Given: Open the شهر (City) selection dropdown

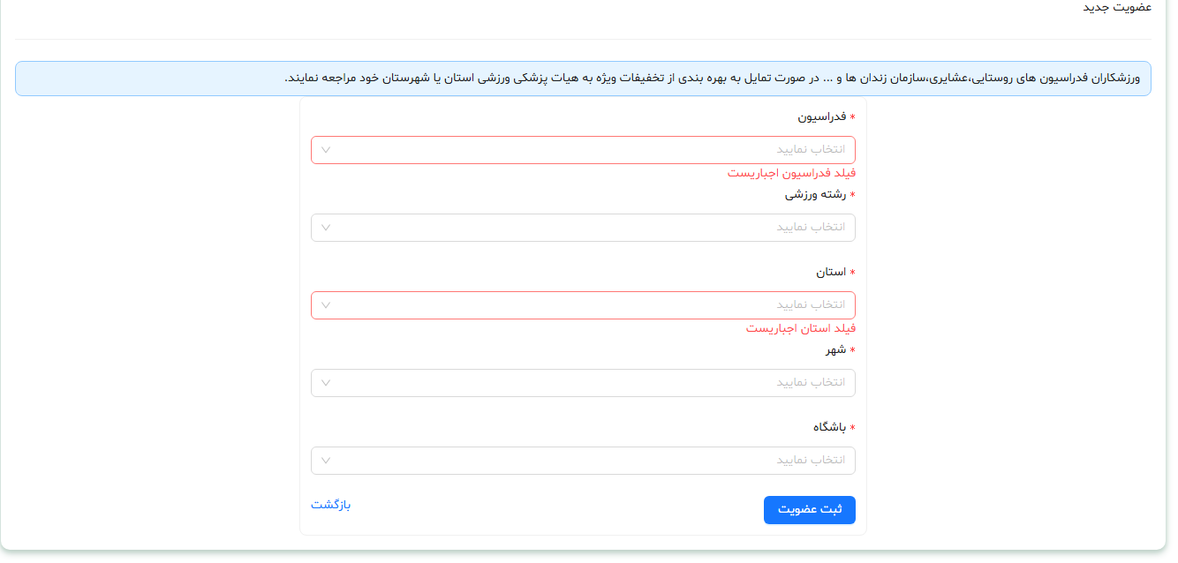Looking at the screenshot, I should tap(583, 382).
